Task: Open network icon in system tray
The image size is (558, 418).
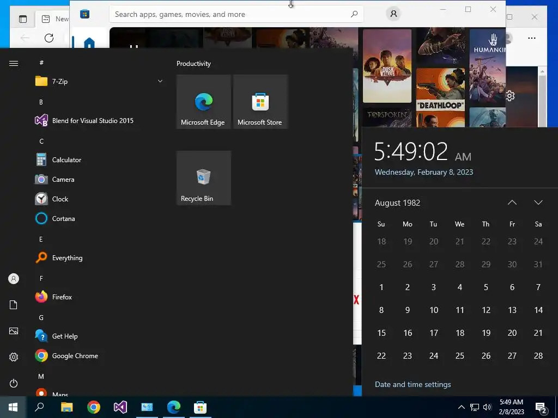Action: pos(475,407)
